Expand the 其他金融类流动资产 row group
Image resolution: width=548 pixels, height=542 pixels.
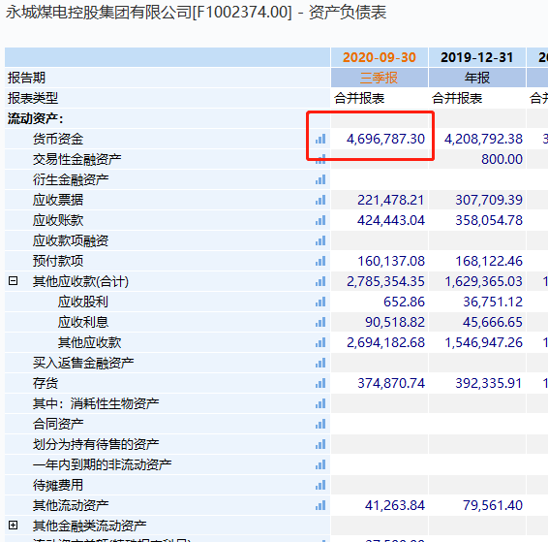13,525
